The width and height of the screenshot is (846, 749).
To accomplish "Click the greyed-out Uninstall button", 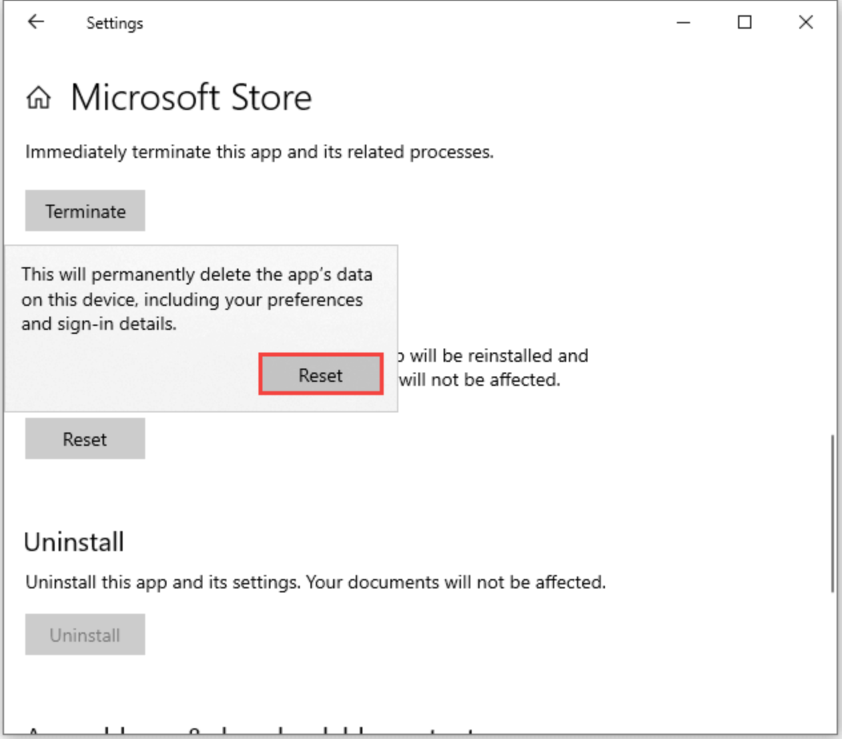I will [x=85, y=635].
